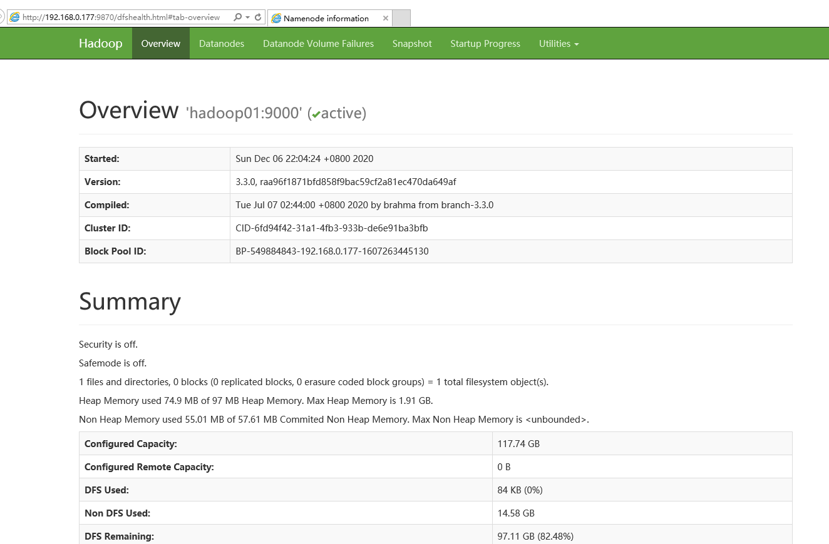
Task: Click the search magnifier icon in address bar
Action: pos(237,18)
